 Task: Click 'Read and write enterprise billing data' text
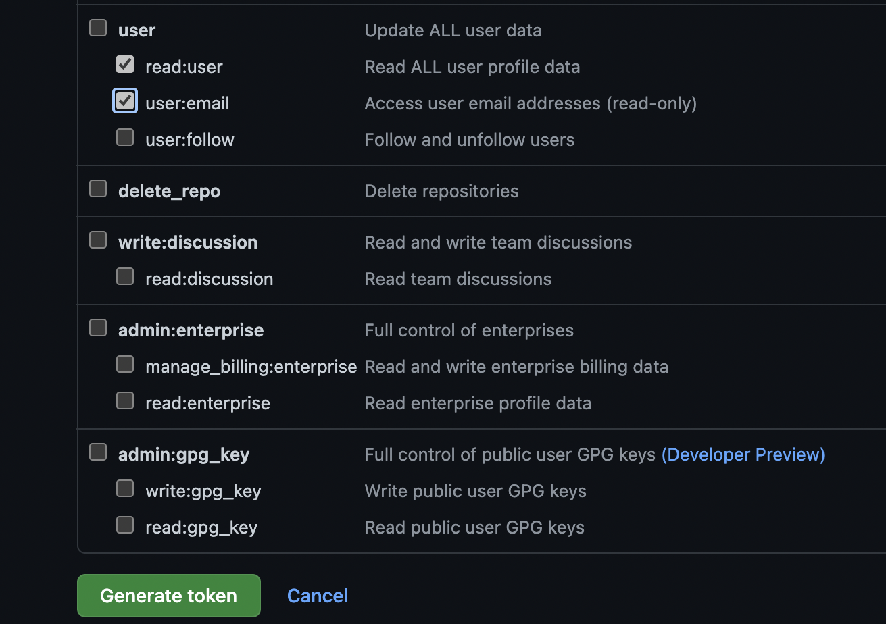pos(516,367)
